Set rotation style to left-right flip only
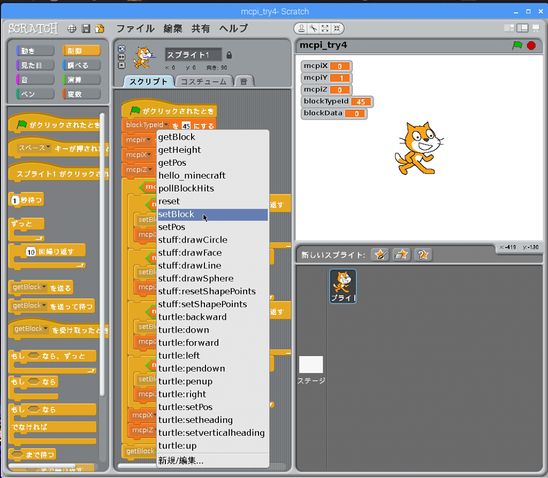548x478 pixels. point(121,57)
